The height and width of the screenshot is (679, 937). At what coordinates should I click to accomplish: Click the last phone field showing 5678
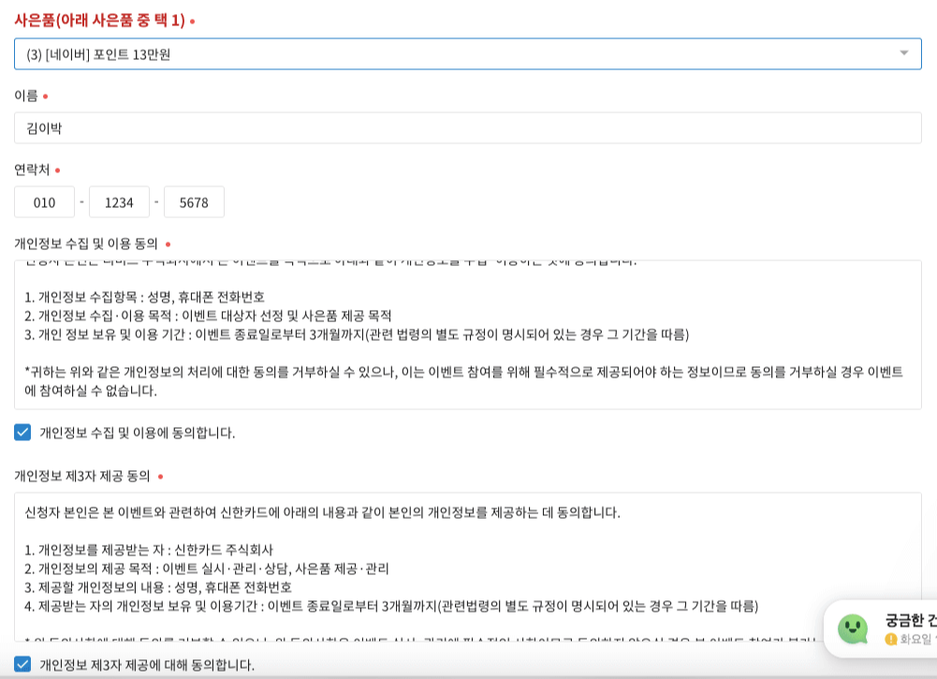(x=194, y=201)
